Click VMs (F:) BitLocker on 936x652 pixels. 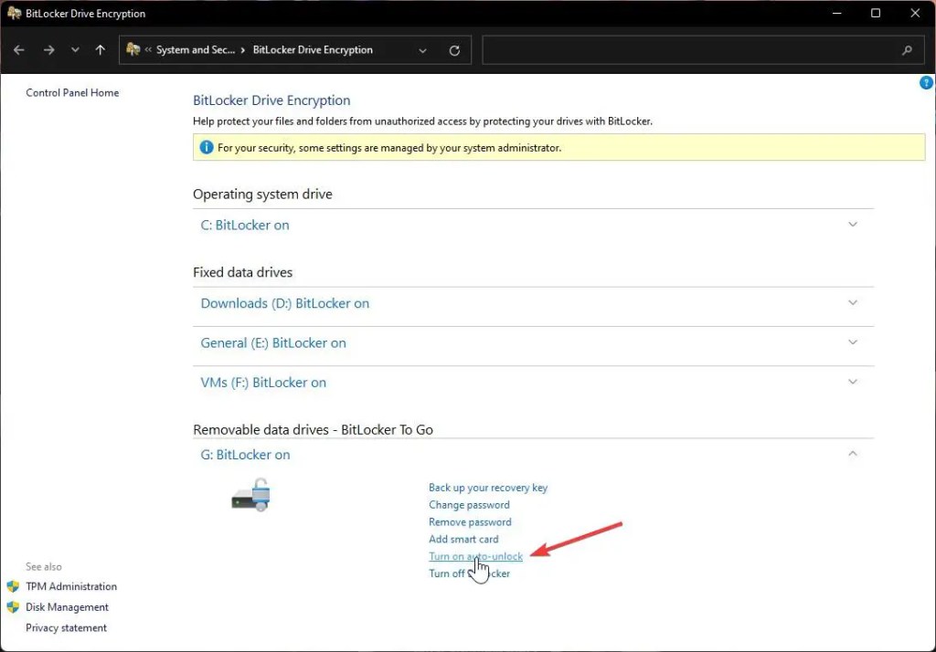(263, 383)
